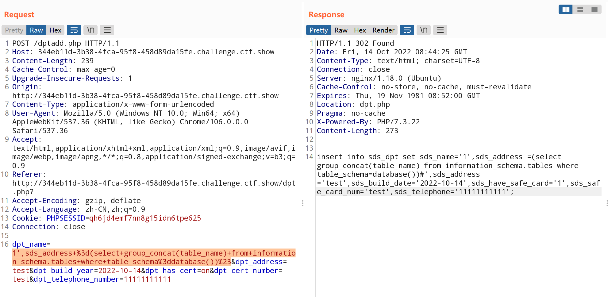Open the Render tab in Response panel

383,30
